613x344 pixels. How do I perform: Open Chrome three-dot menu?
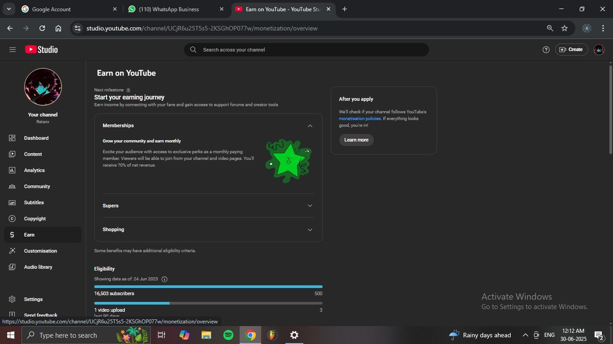[x=603, y=28]
